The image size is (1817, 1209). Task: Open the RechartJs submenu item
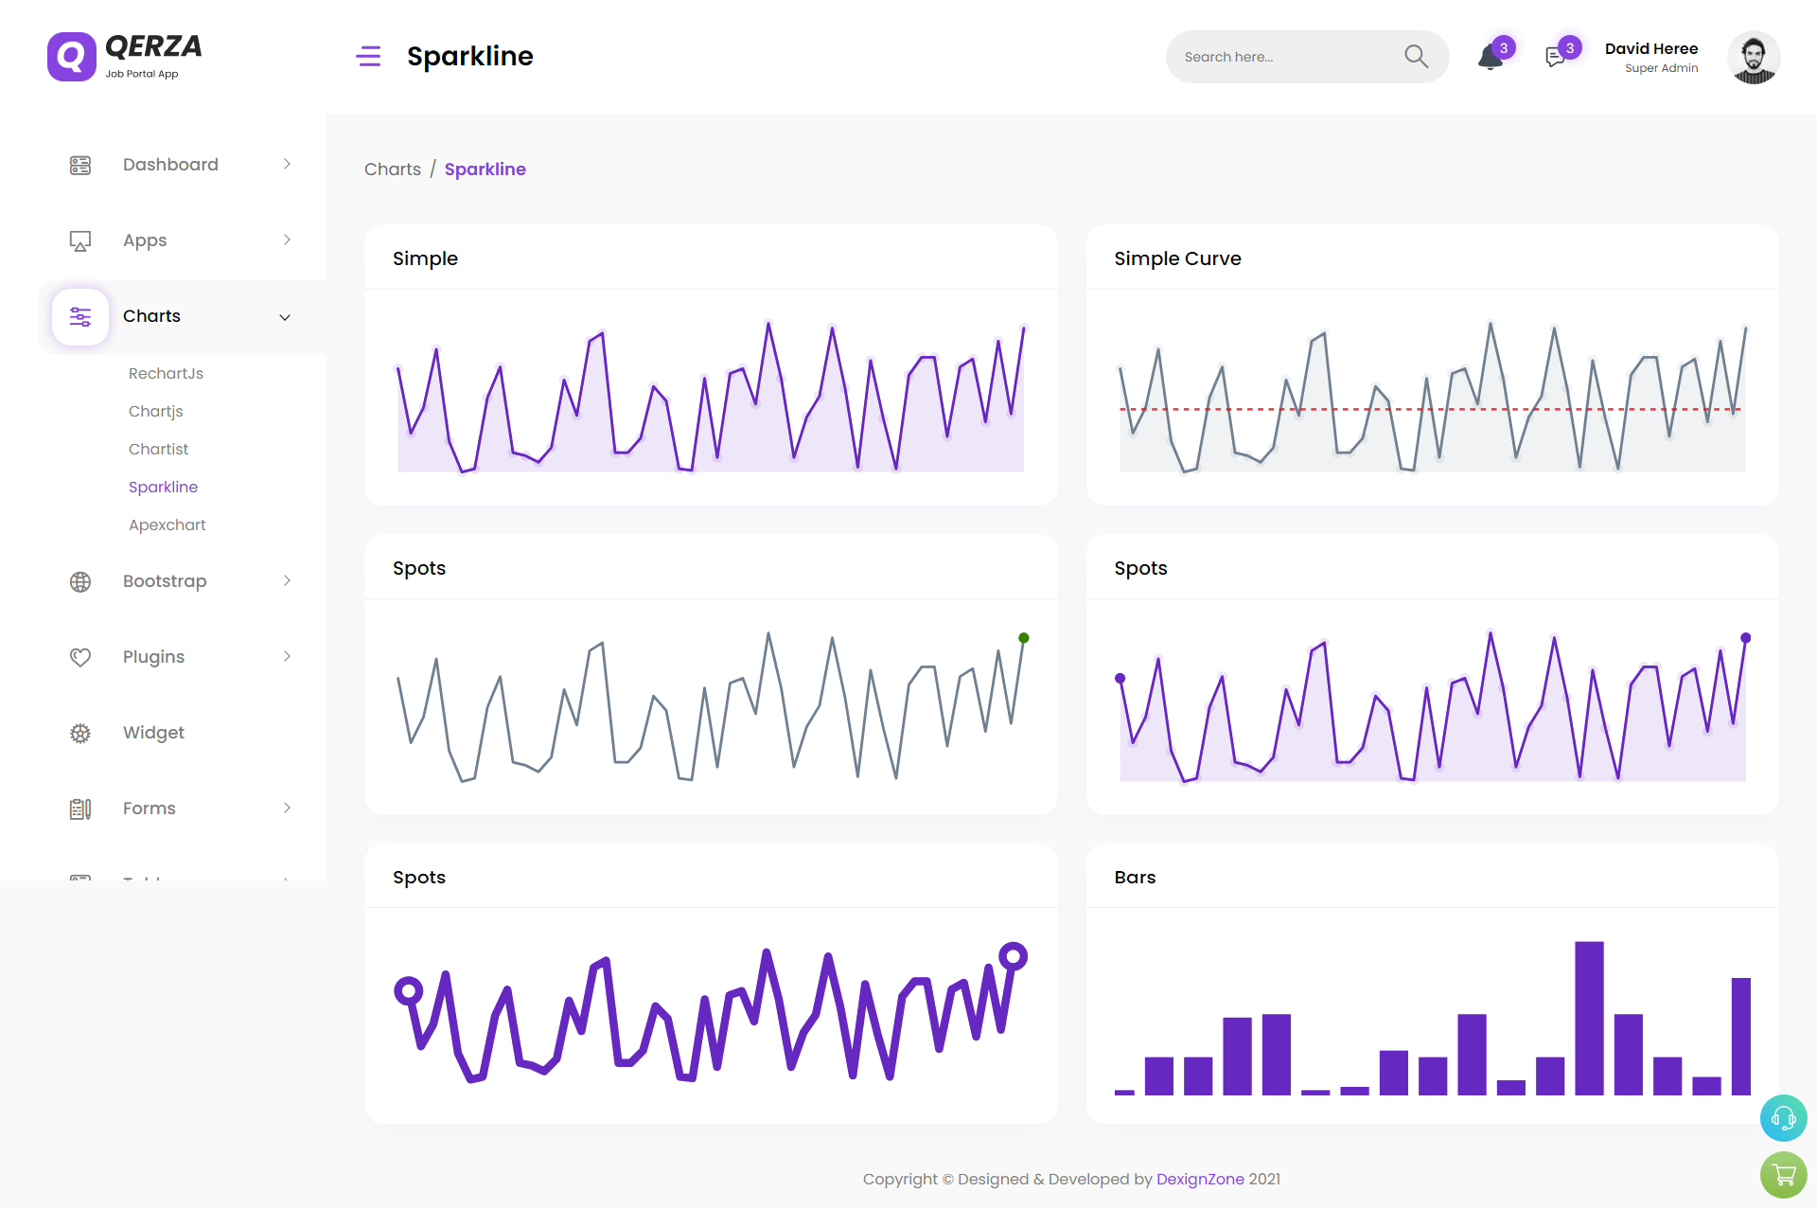click(166, 373)
